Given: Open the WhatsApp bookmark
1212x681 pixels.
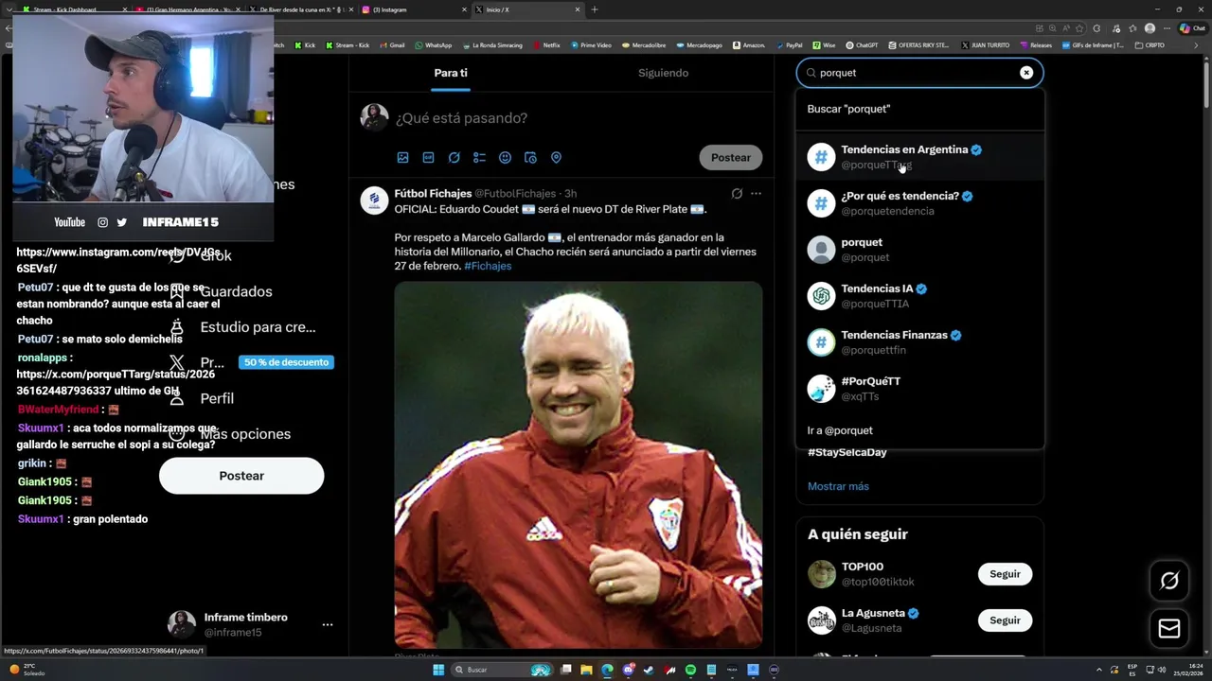Looking at the screenshot, I should 433,44.
